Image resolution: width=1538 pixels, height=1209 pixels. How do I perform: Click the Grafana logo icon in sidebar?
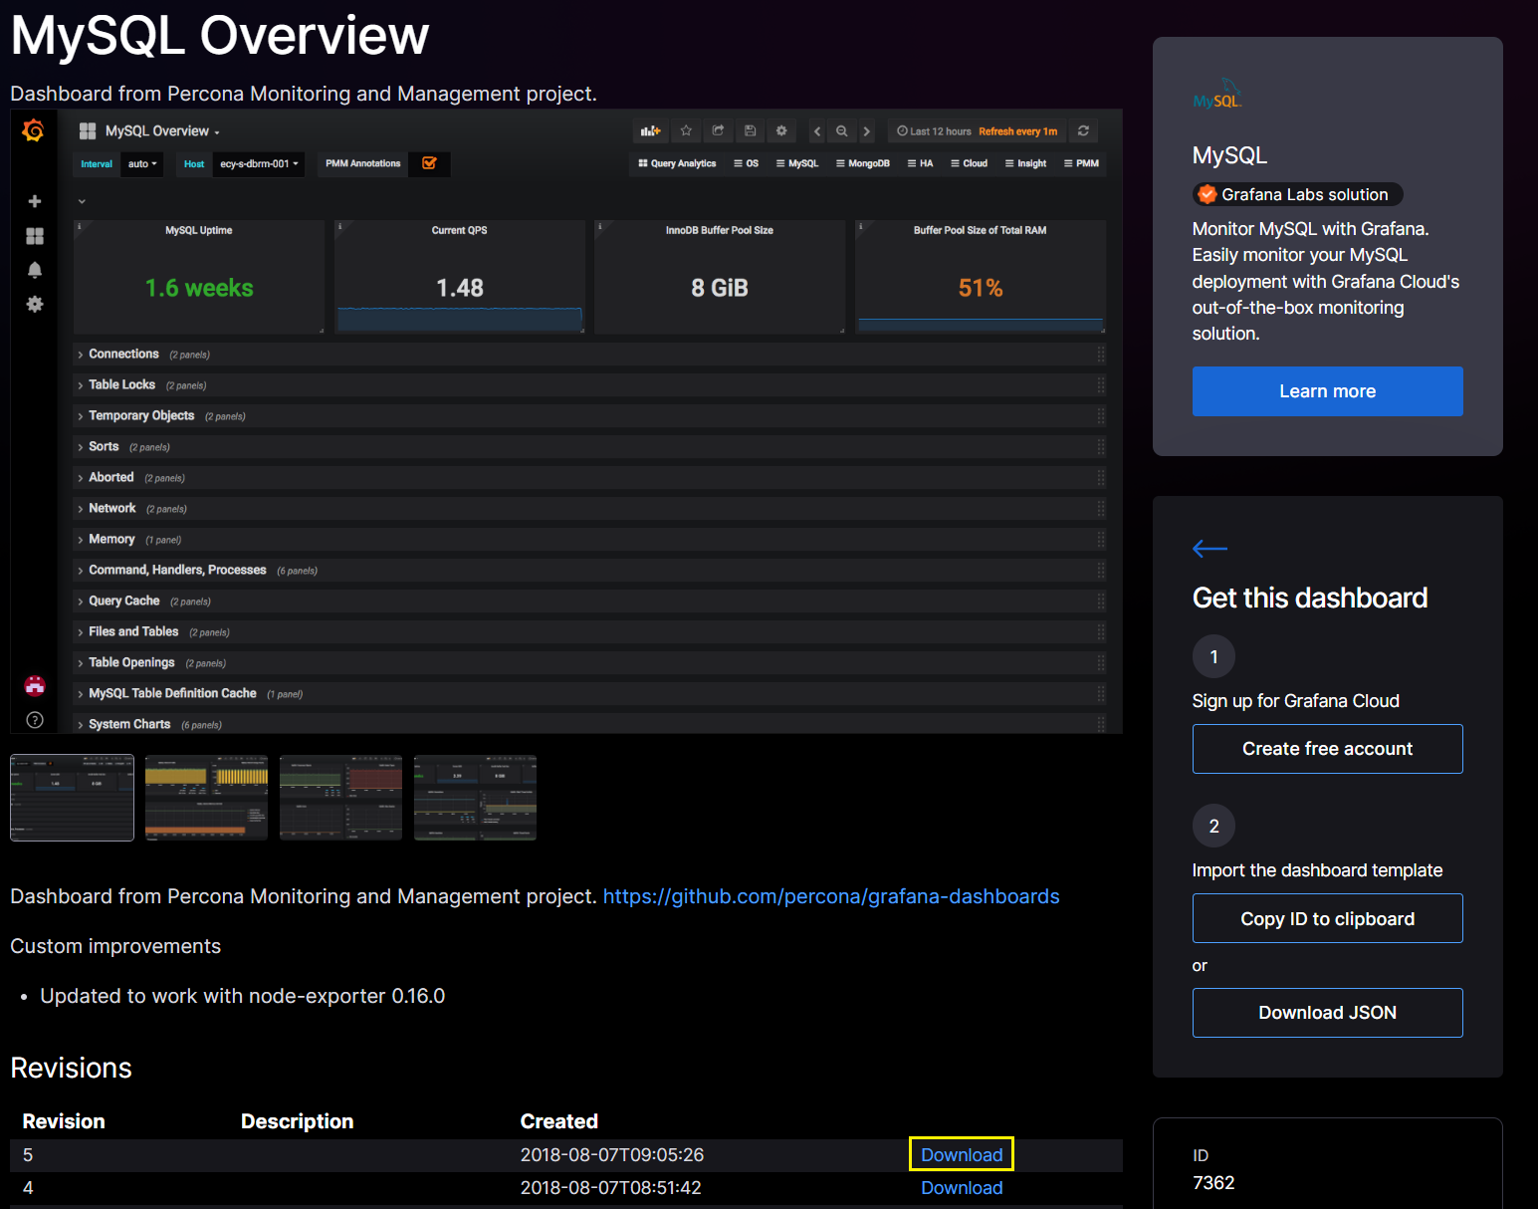click(33, 130)
